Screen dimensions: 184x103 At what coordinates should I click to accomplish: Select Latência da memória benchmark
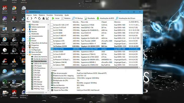tap(39, 64)
